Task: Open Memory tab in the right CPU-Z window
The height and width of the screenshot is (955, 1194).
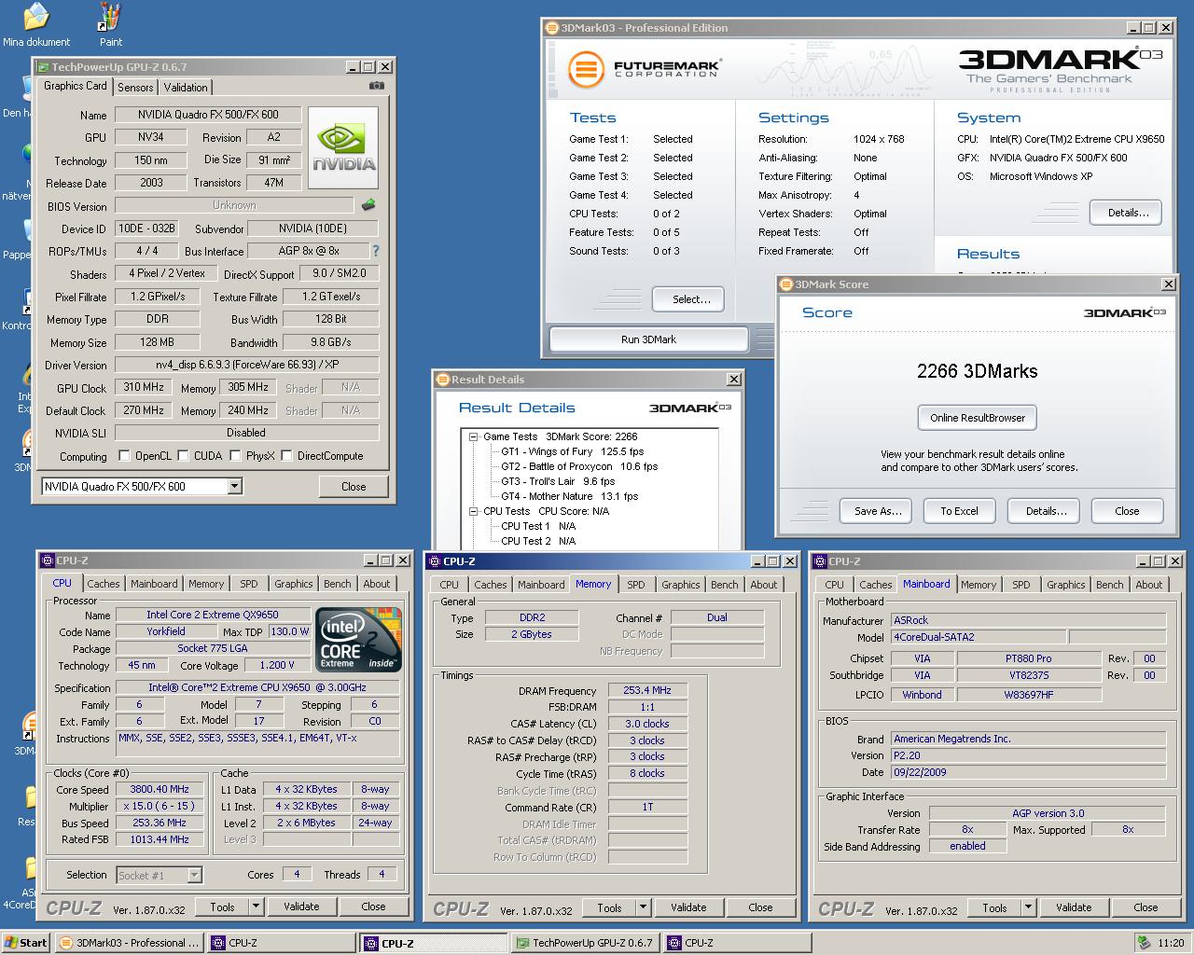Action: (x=979, y=585)
